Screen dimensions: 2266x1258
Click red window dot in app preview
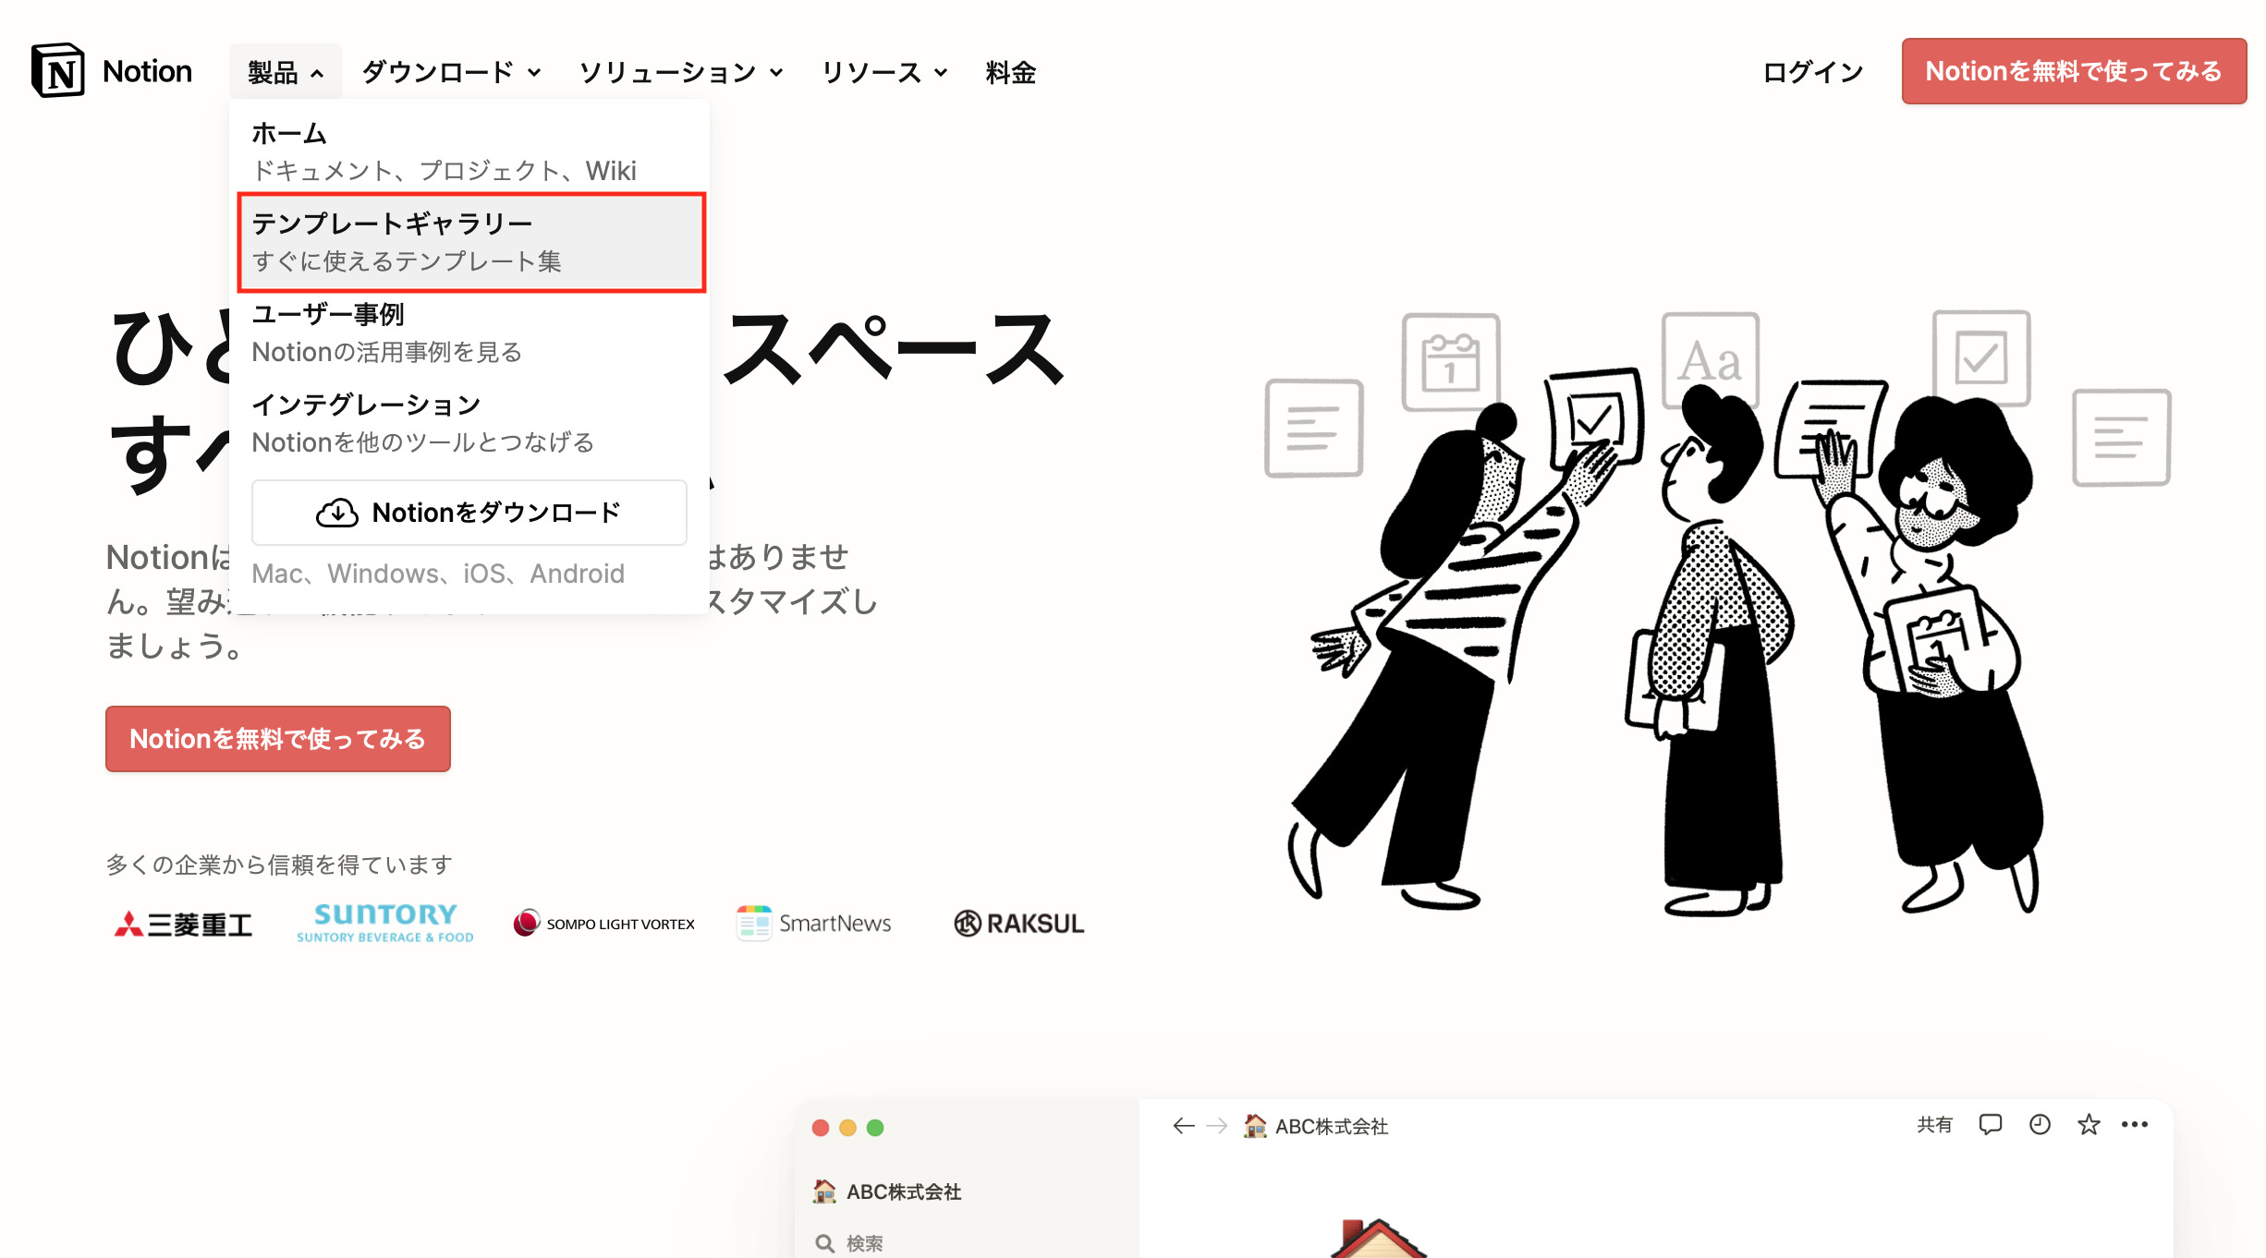click(820, 1128)
